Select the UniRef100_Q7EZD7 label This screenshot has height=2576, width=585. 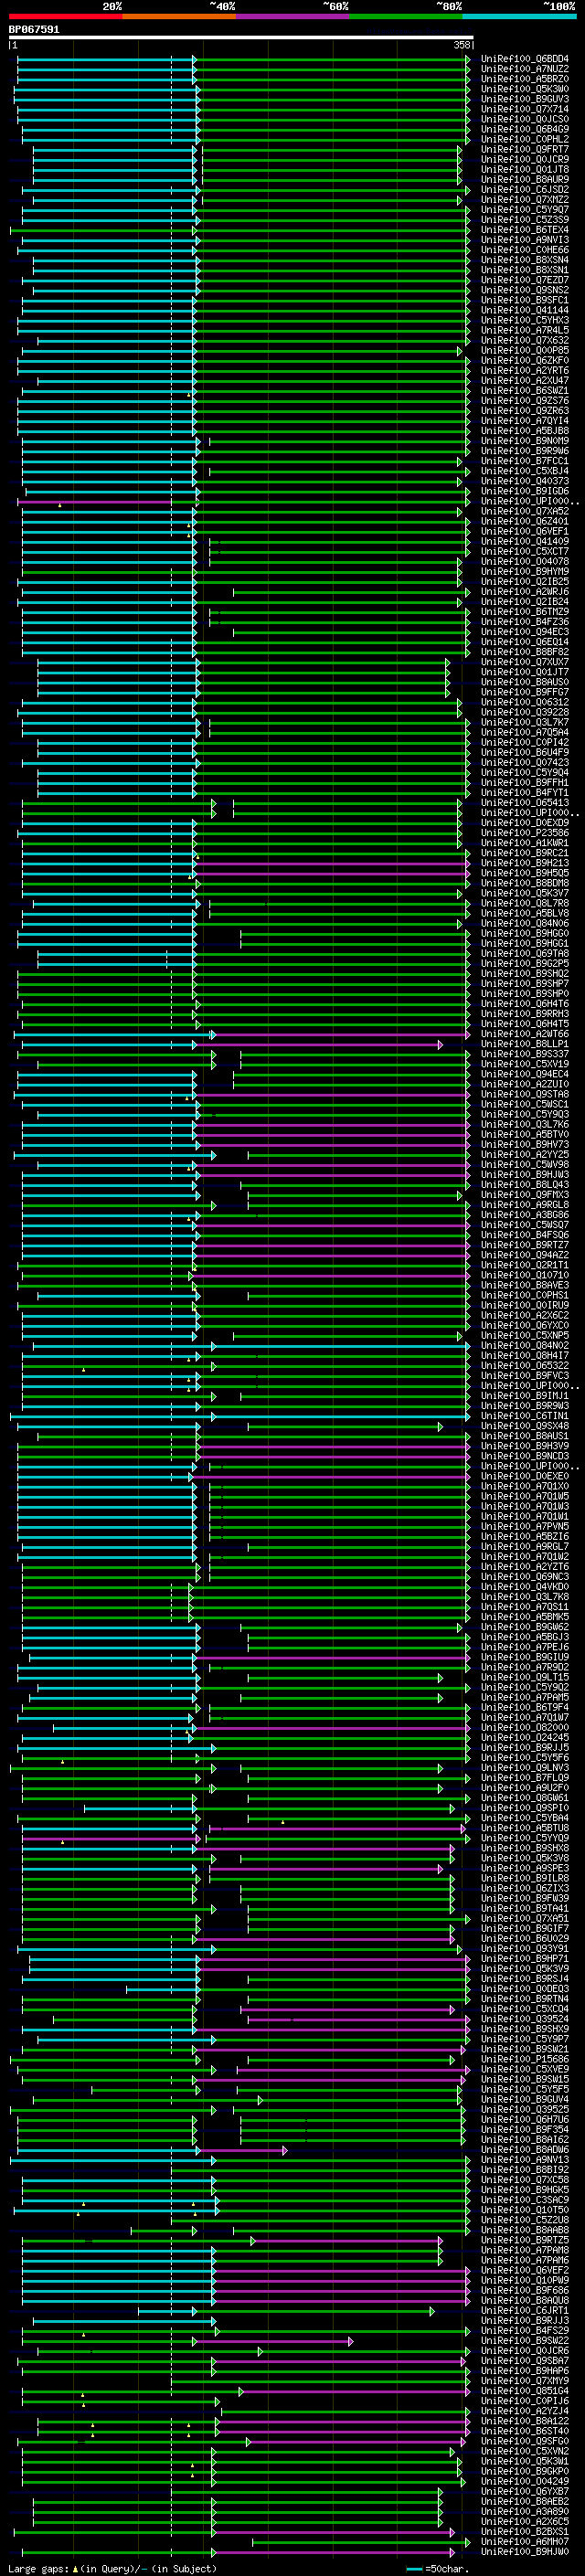point(525,280)
